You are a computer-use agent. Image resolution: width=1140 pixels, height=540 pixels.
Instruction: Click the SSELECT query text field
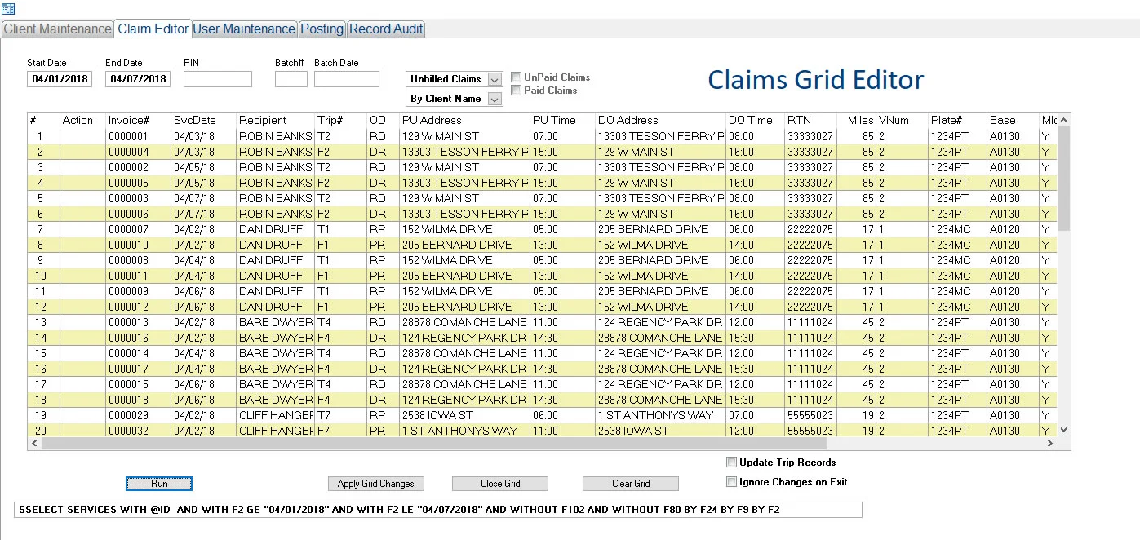pos(438,510)
